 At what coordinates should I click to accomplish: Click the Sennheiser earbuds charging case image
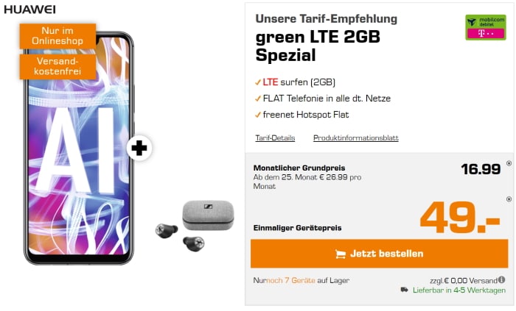tap(208, 215)
